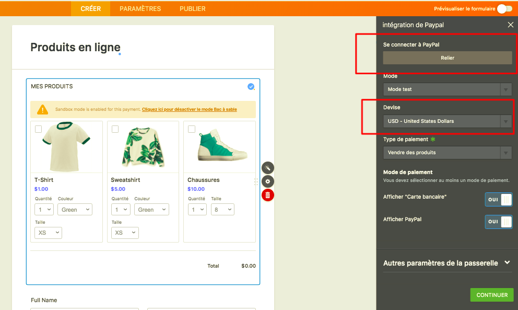The width and height of the screenshot is (518, 310).
Task: Open the Mode test dropdown
Action: point(447,89)
